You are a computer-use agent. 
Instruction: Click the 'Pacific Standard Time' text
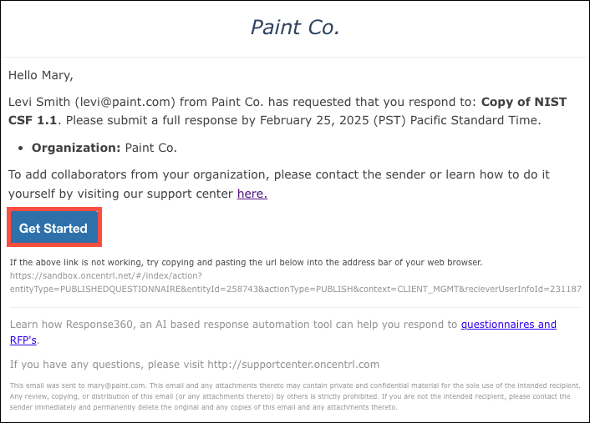tap(474, 121)
